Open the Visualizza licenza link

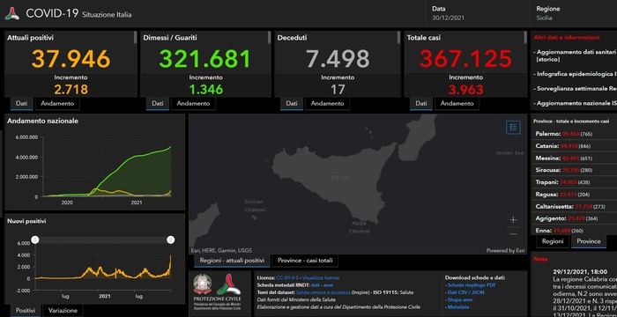pos(321,277)
